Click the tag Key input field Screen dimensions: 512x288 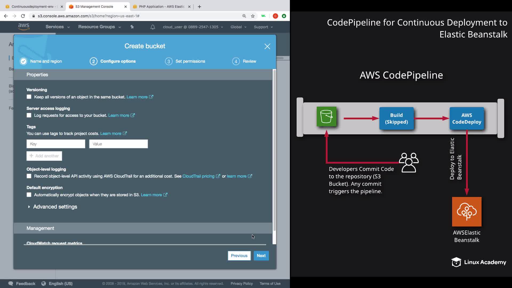coord(56,144)
